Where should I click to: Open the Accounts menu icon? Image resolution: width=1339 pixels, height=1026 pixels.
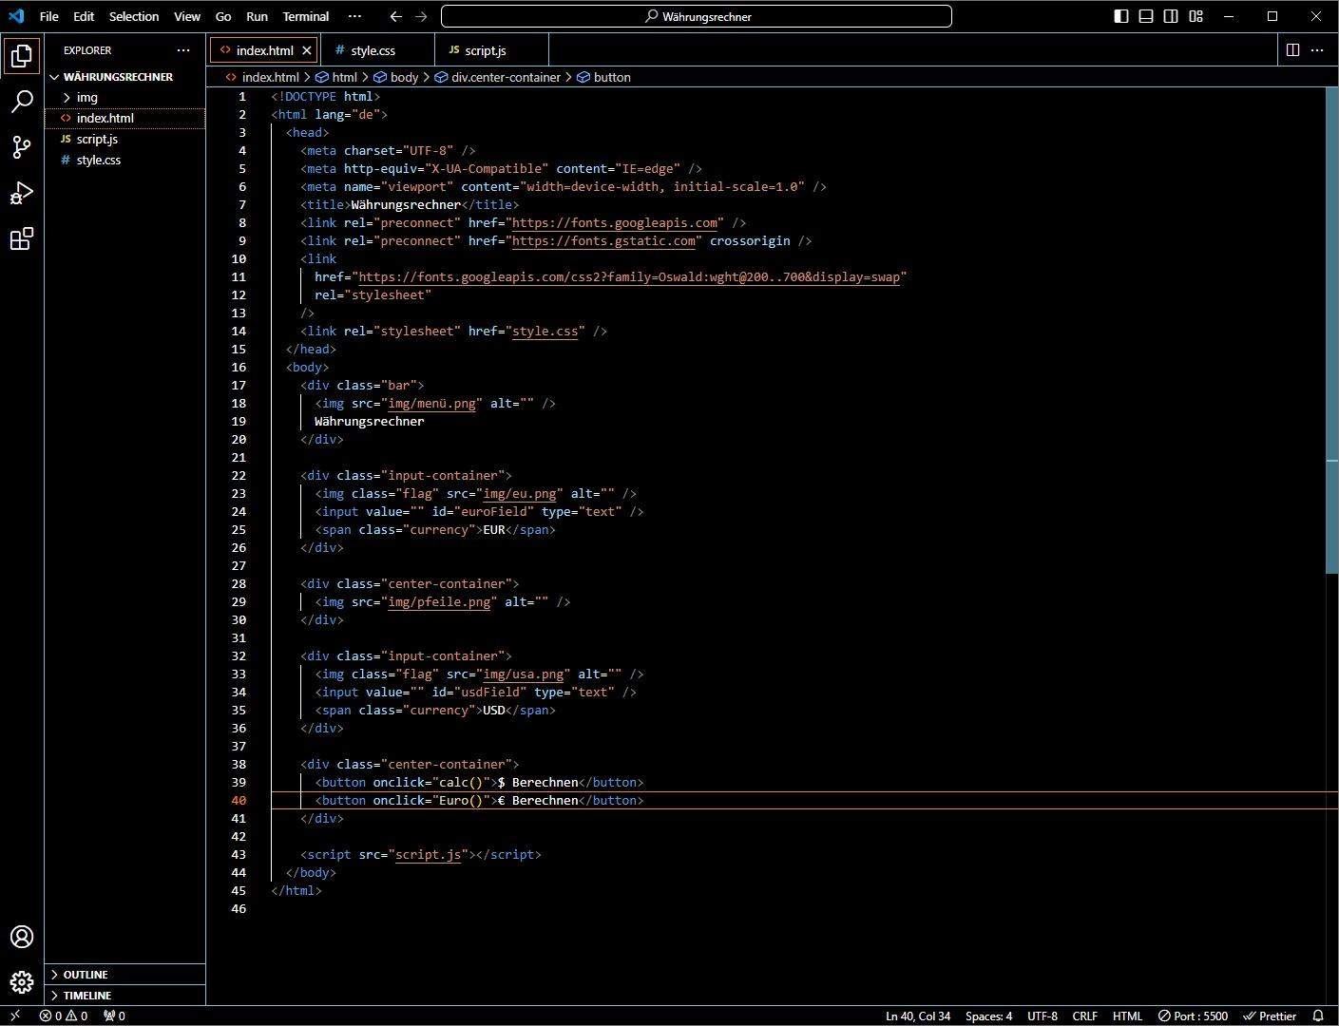click(x=22, y=937)
